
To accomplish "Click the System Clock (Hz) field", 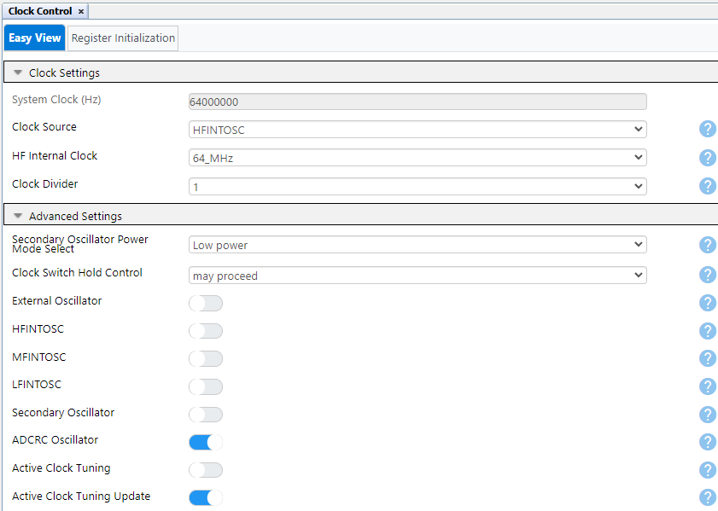I will (x=417, y=102).
